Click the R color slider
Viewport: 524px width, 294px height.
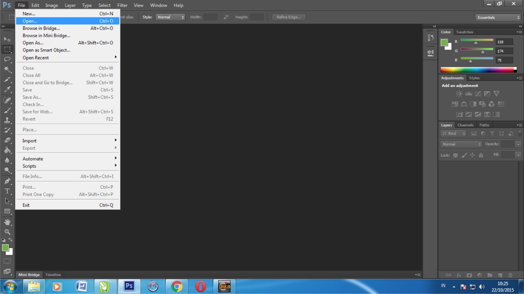coord(477,40)
